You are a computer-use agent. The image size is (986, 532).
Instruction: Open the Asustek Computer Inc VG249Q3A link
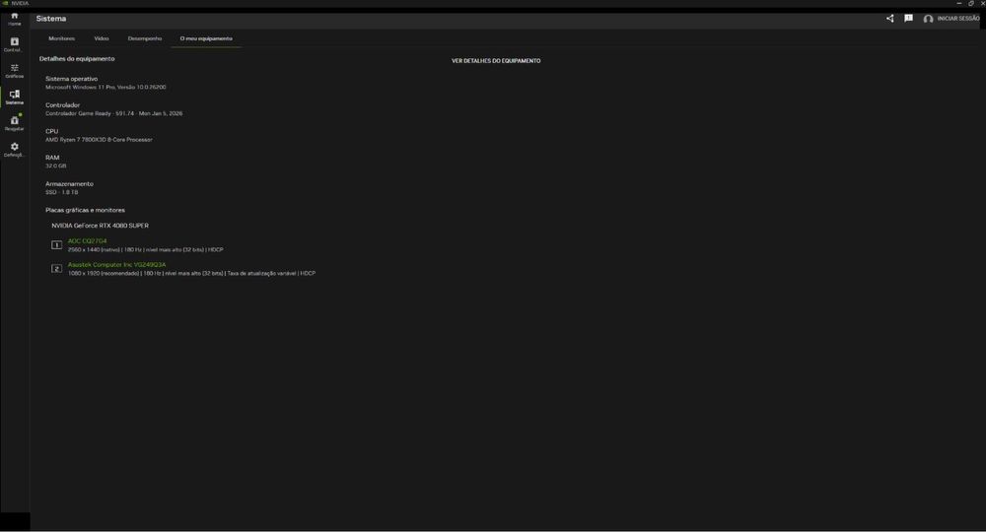pyautogui.click(x=117, y=265)
